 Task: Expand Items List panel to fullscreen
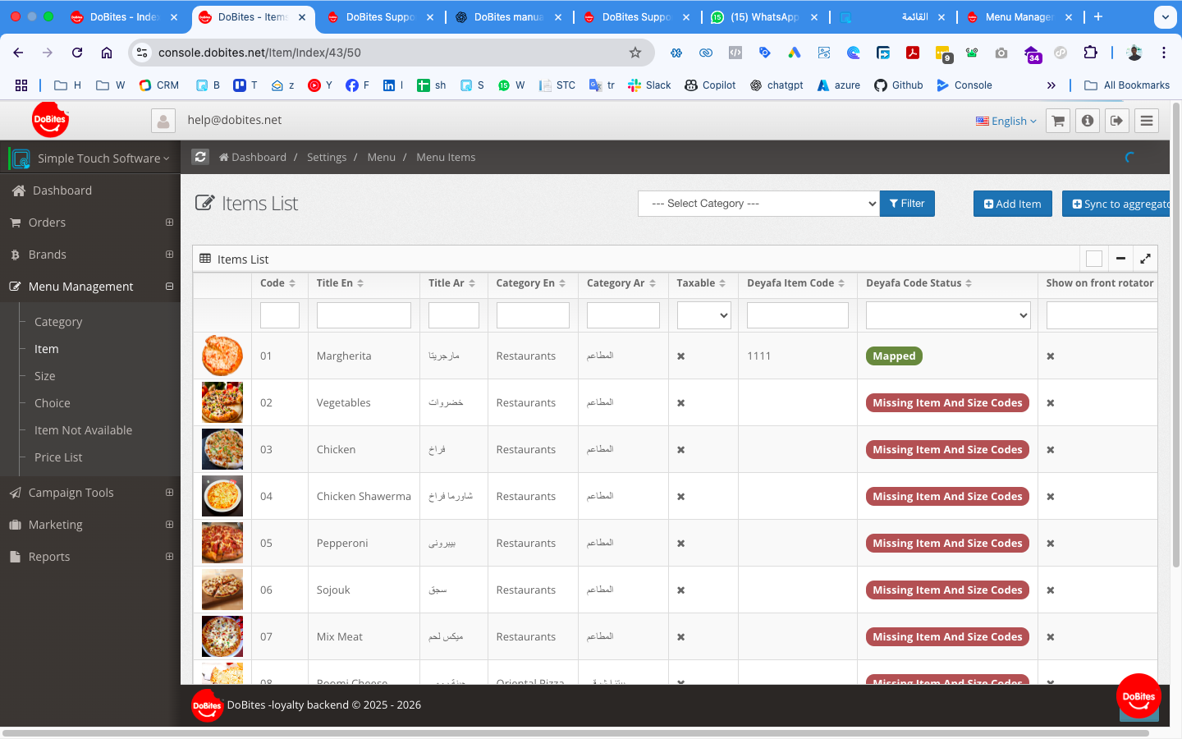click(1145, 259)
